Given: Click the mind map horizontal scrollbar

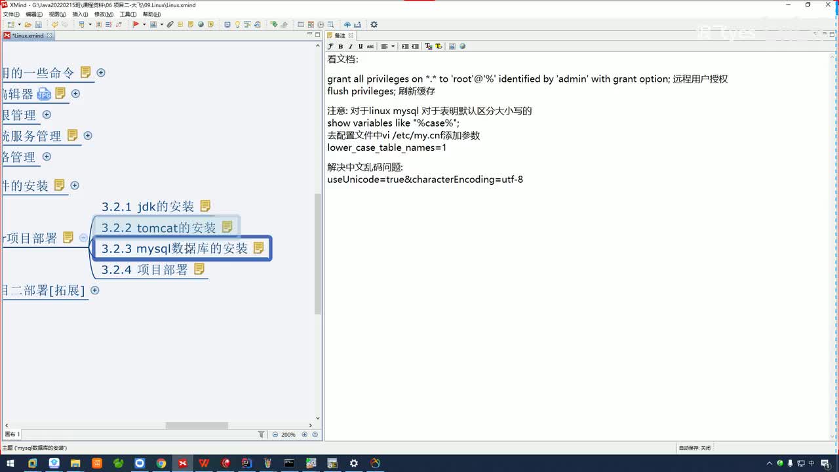Looking at the screenshot, I should 197,425.
